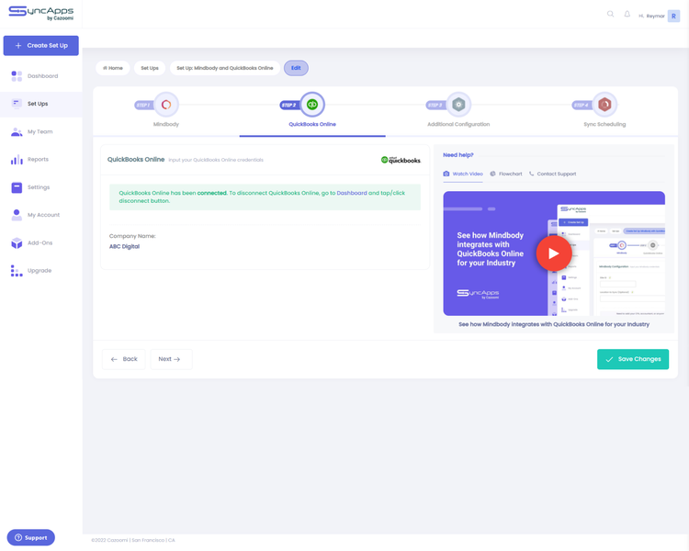Go to Sync Scheduling step
Screen dimensions: 689x551
(604, 105)
